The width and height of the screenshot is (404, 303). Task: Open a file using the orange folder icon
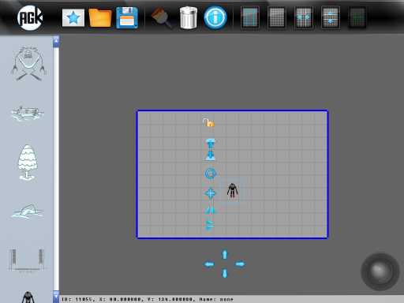pos(100,17)
